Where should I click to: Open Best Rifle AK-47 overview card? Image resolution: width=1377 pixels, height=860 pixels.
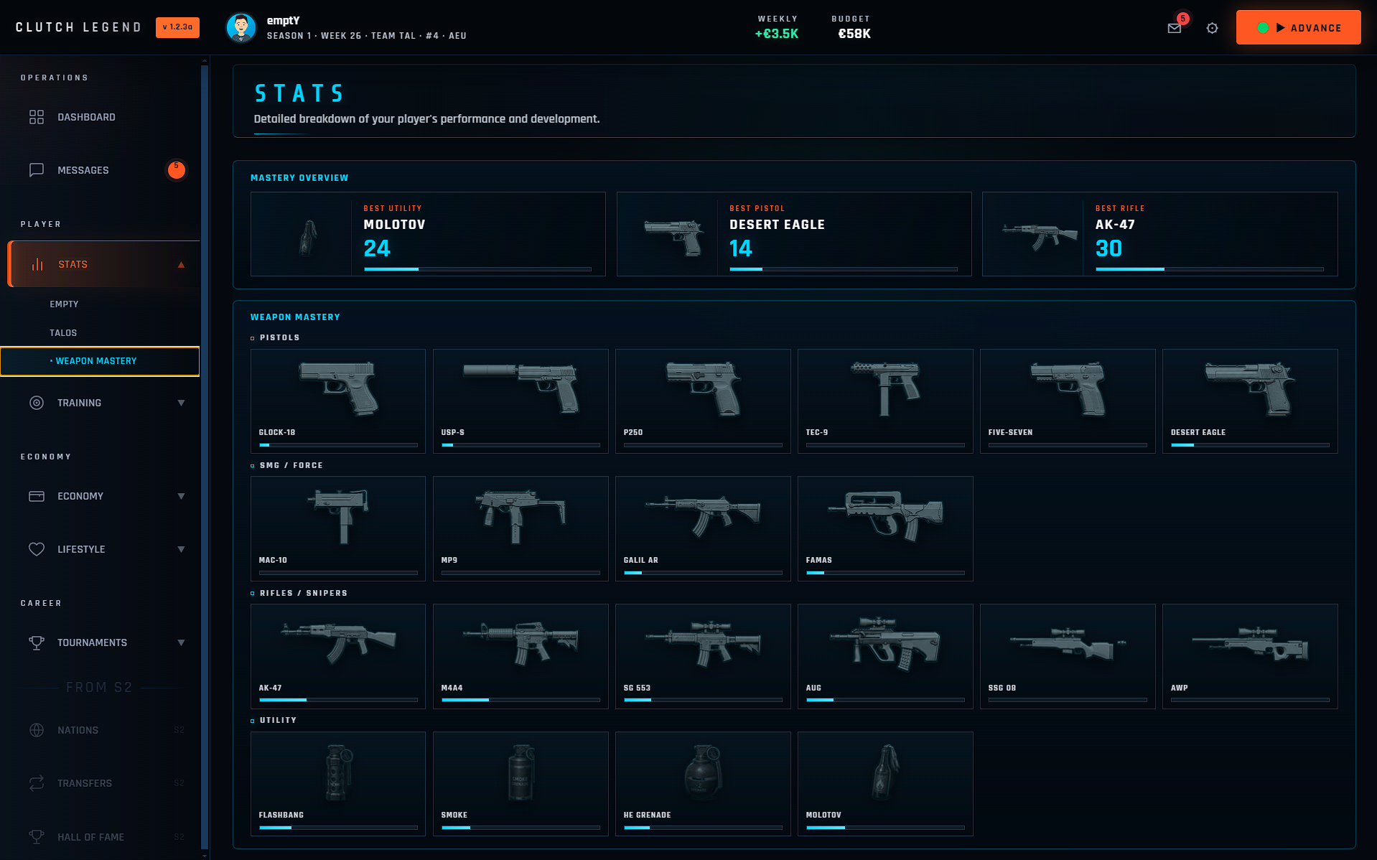(1159, 234)
